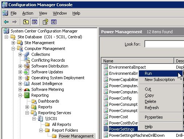Image resolution: width=184 pixels, height=139 pixels.
Task: Open the Action menu
Action: 28,13
